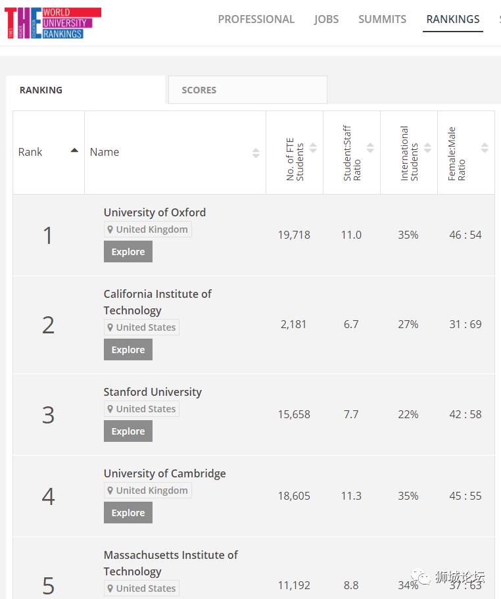This screenshot has width=501, height=599.
Task: Explore University of Oxford
Action: point(128,252)
